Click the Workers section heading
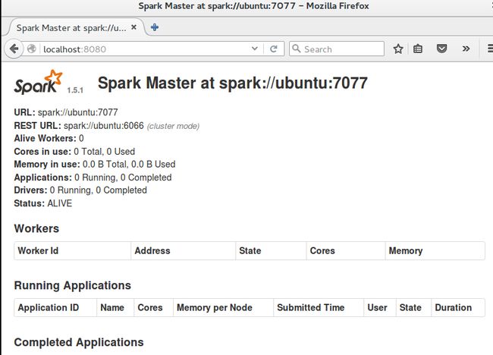 (36, 228)
